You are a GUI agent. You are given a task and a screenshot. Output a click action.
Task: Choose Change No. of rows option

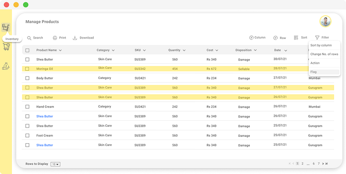(x=324, y=54)
